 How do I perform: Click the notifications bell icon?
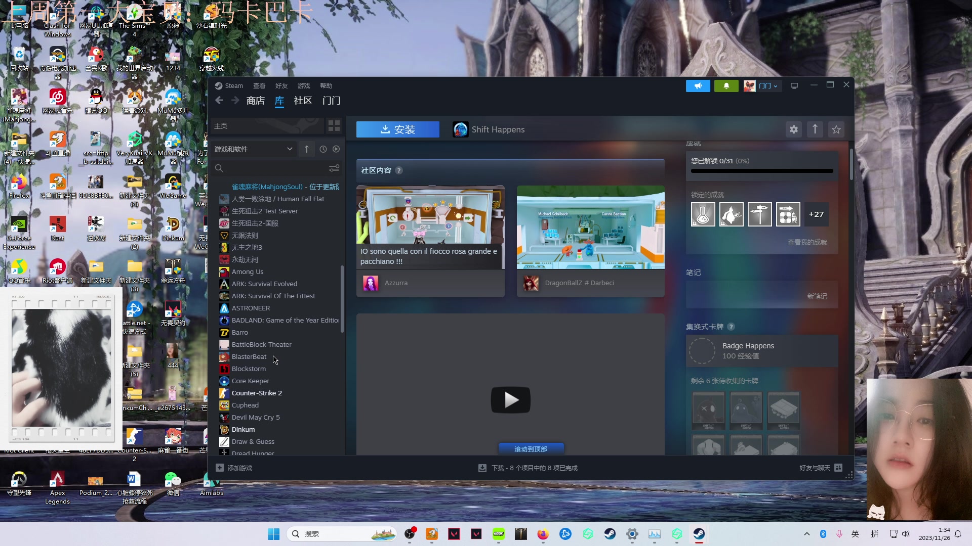coord(726,85)
